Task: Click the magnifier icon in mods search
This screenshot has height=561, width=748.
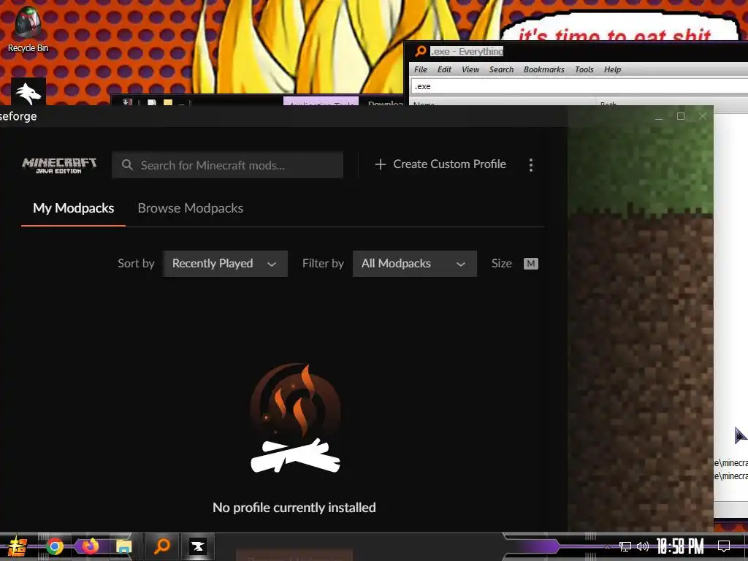Action: coord(127,165)
